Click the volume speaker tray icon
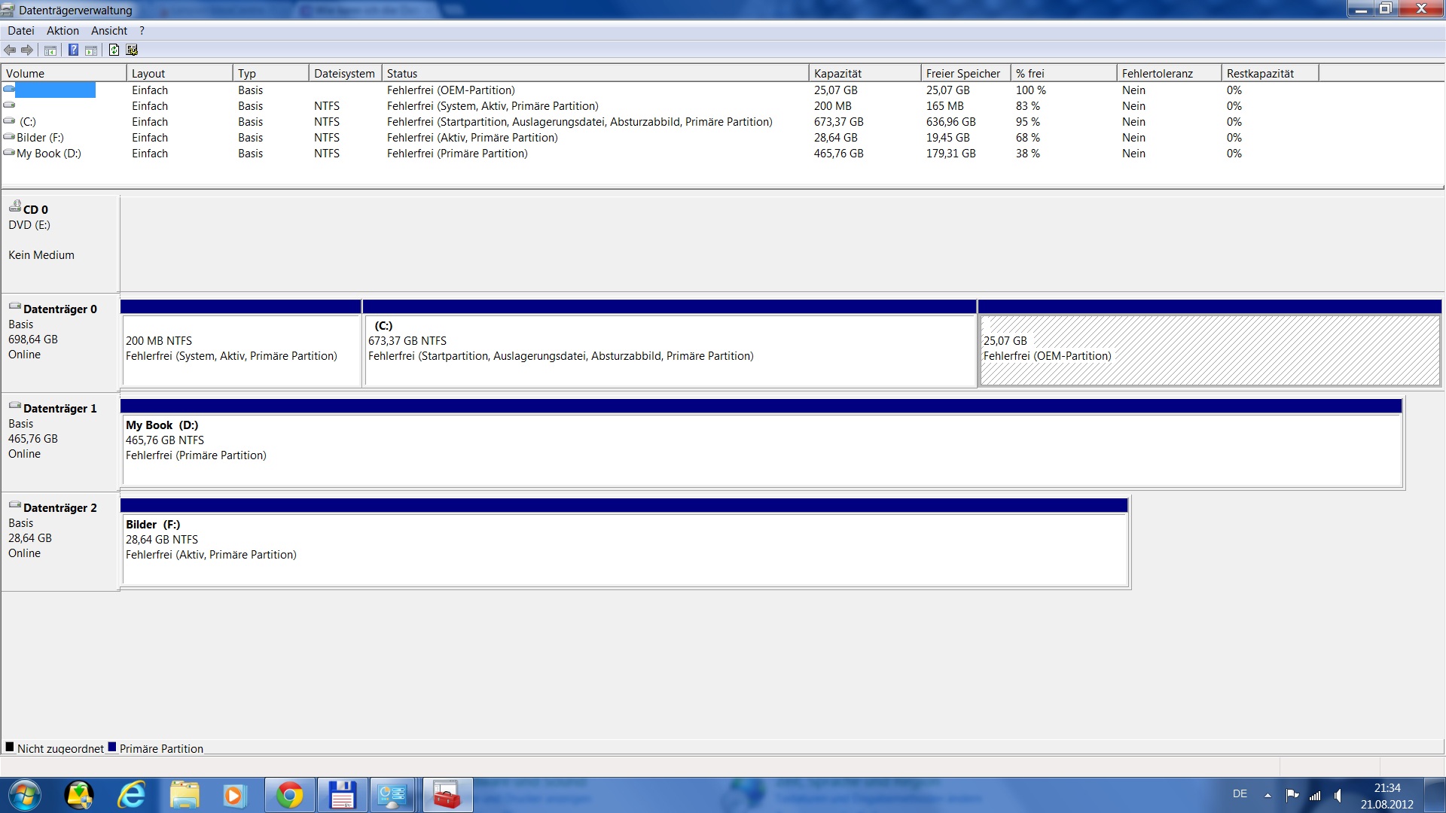 [x=1338, y=795]
